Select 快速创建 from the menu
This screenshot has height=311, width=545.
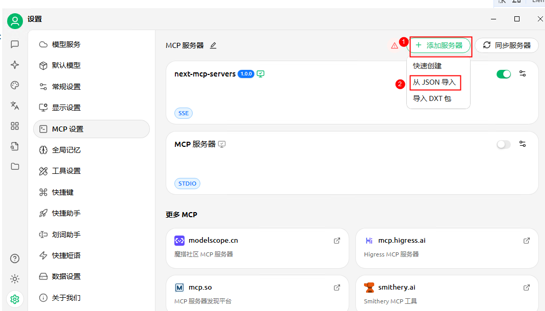[438, 66]
